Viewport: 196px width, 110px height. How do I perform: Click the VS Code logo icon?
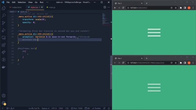[x=3, y=2]
